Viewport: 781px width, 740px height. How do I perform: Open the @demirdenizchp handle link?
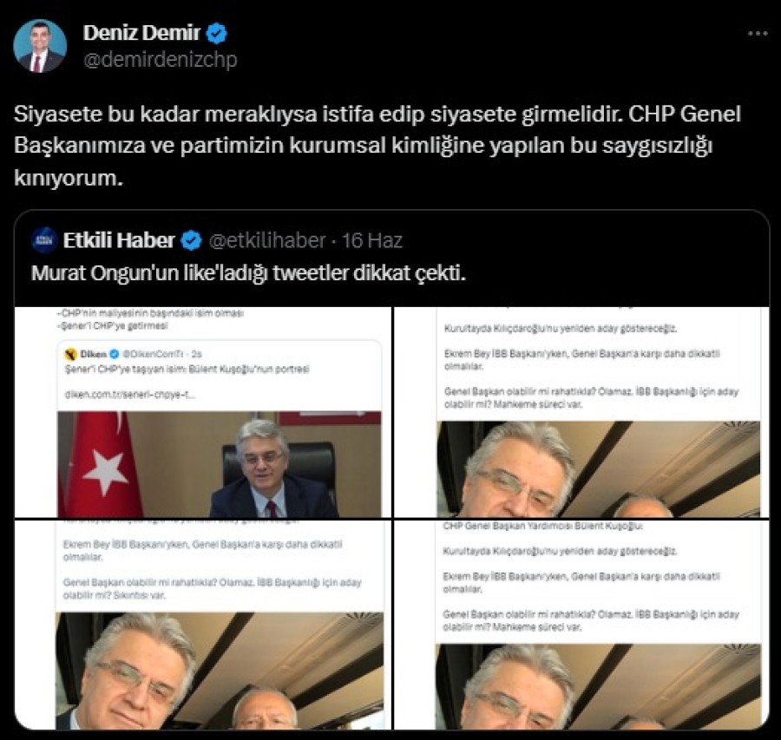coord(160,60)
